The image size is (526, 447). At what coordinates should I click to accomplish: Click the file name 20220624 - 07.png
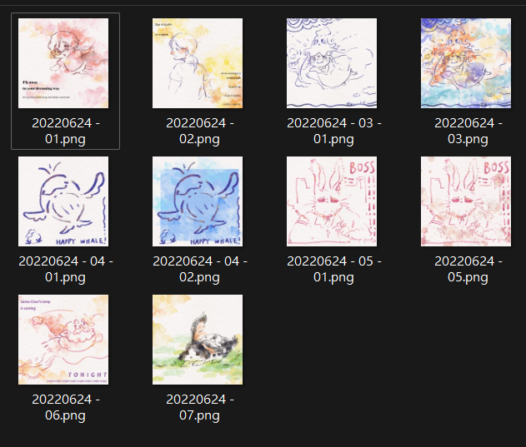click(200, 407)
